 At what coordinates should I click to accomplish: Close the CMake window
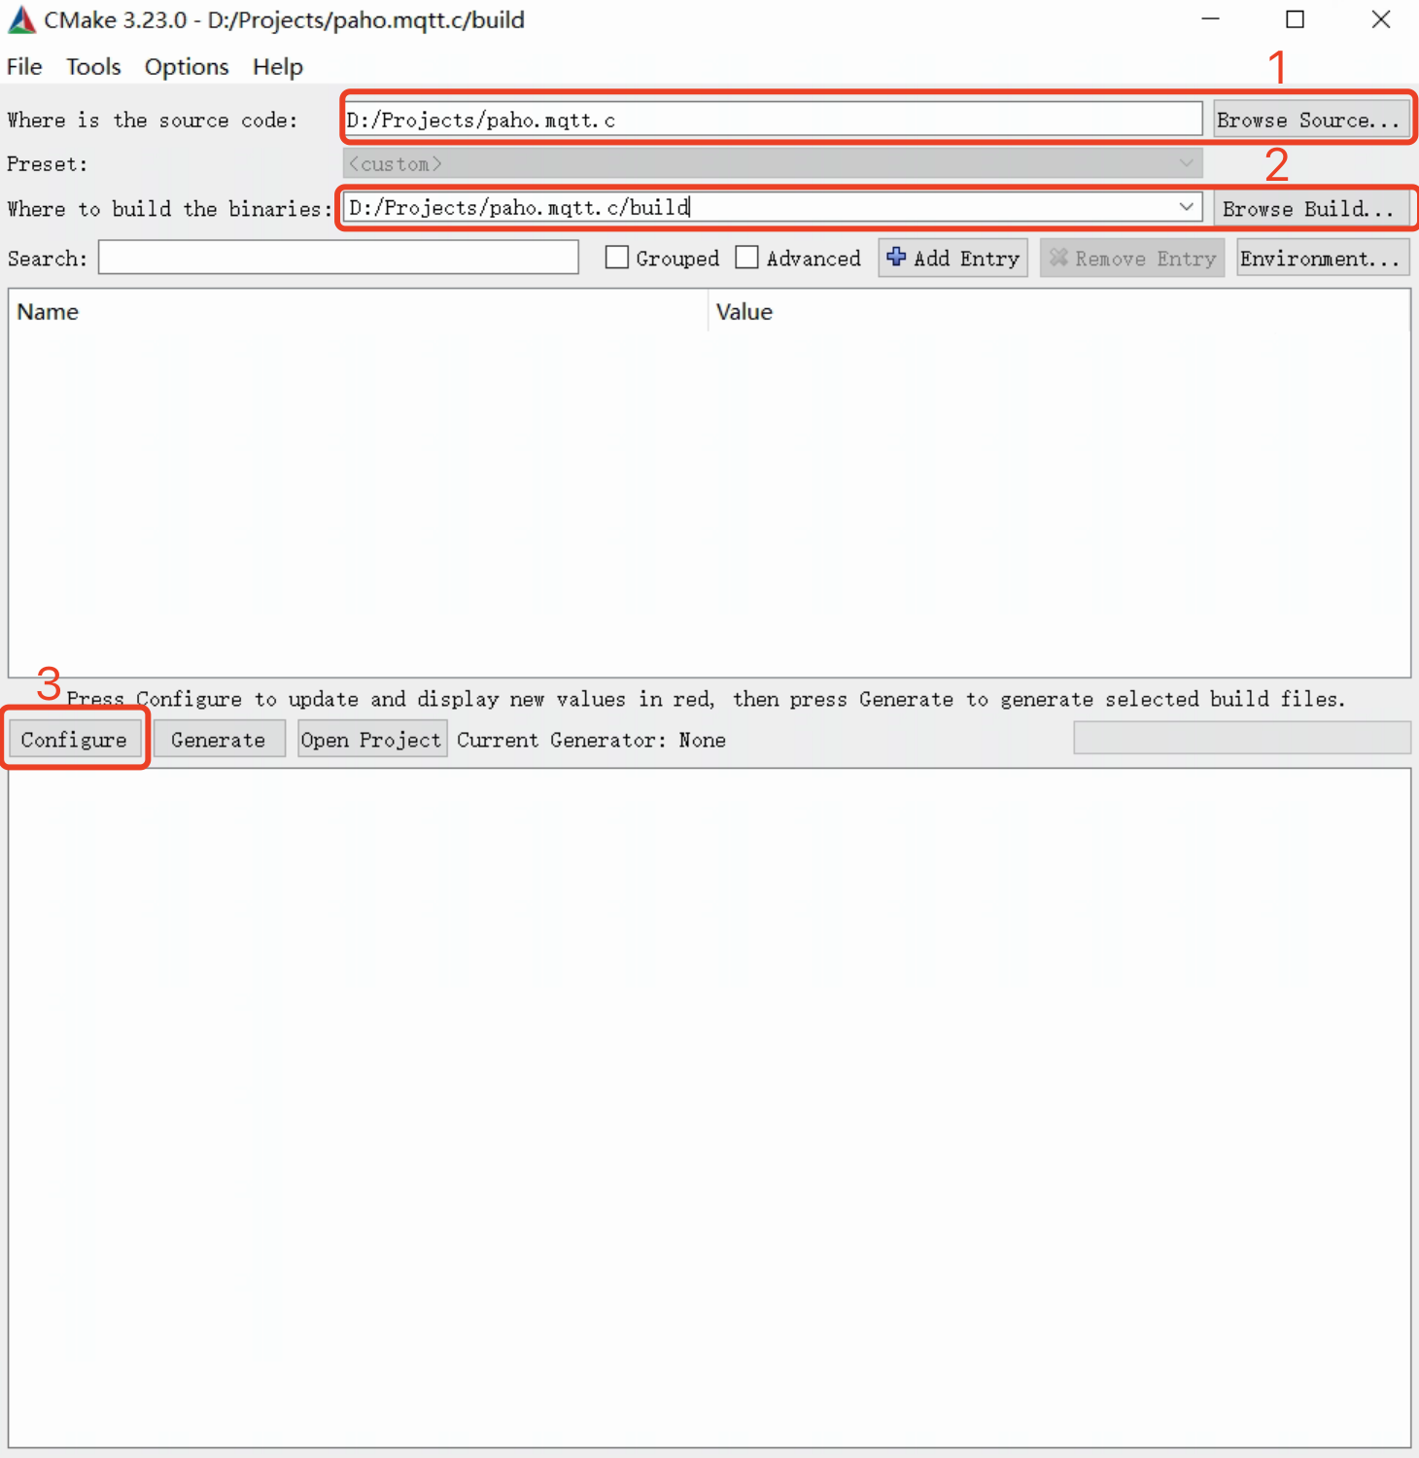tap(1381, 18)
